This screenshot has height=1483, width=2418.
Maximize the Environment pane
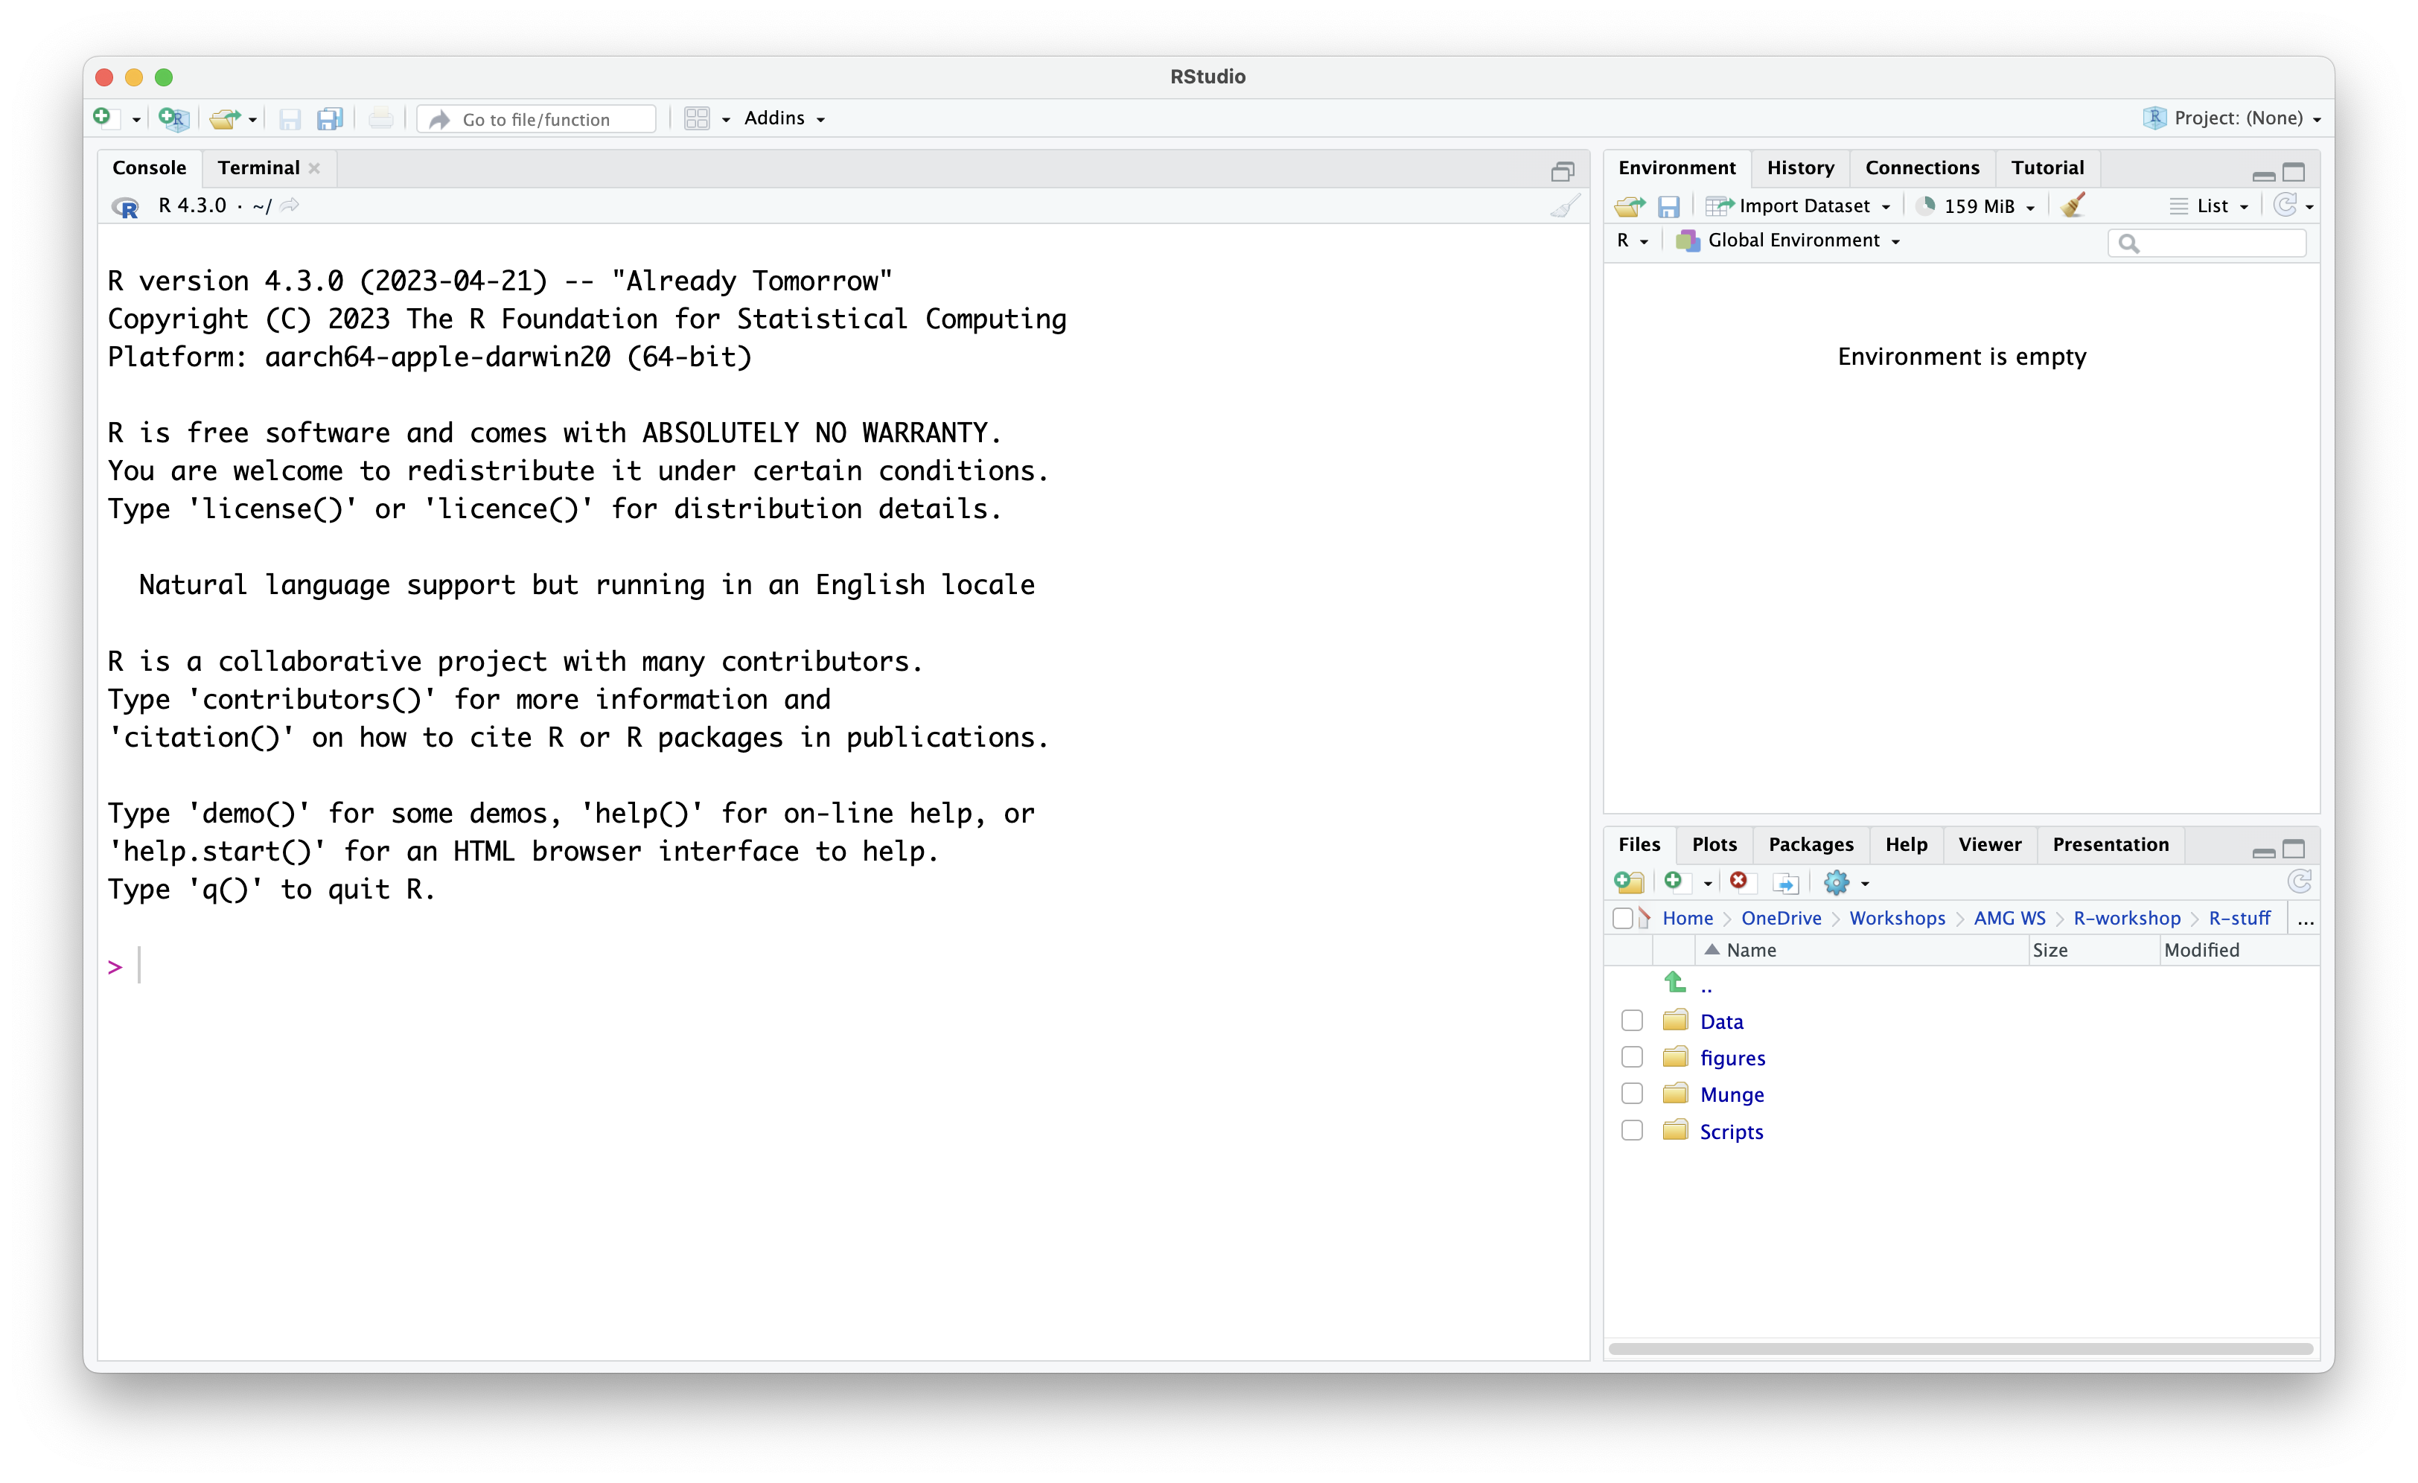point(2294,173)
